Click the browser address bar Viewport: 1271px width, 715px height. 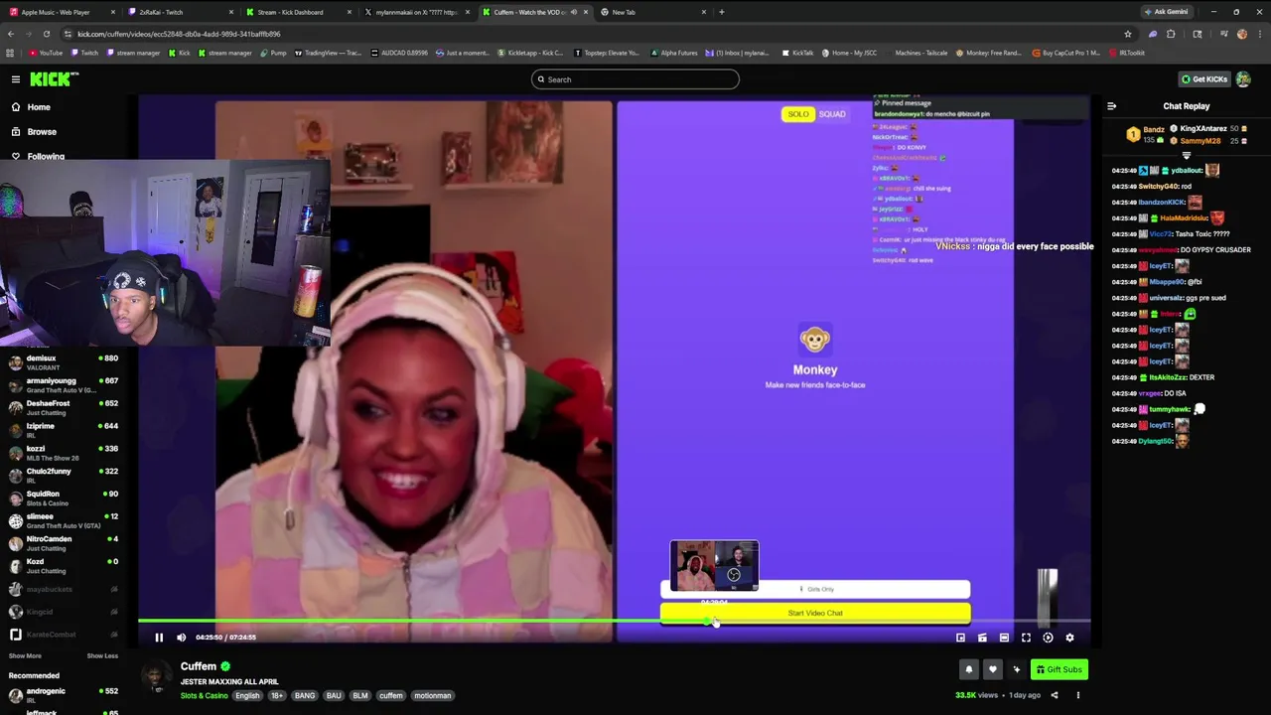(596, 34)
